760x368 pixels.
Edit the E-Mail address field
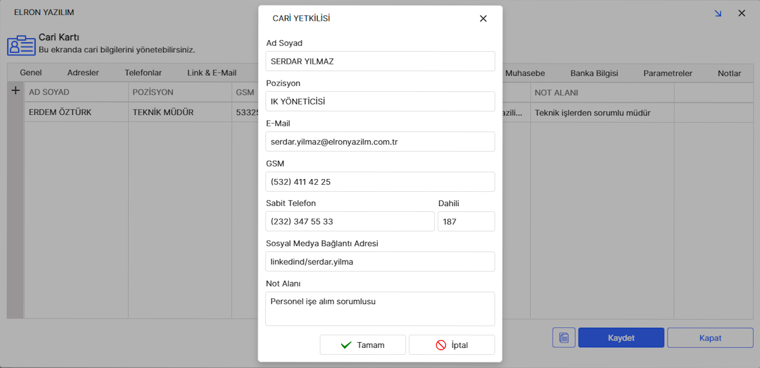[x=380, y=142]
